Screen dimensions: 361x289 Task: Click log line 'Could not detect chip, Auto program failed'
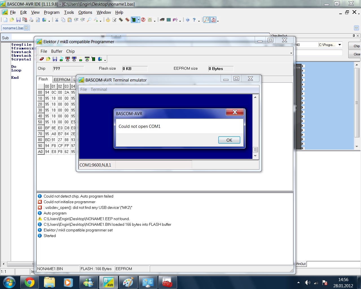(78, 196)
